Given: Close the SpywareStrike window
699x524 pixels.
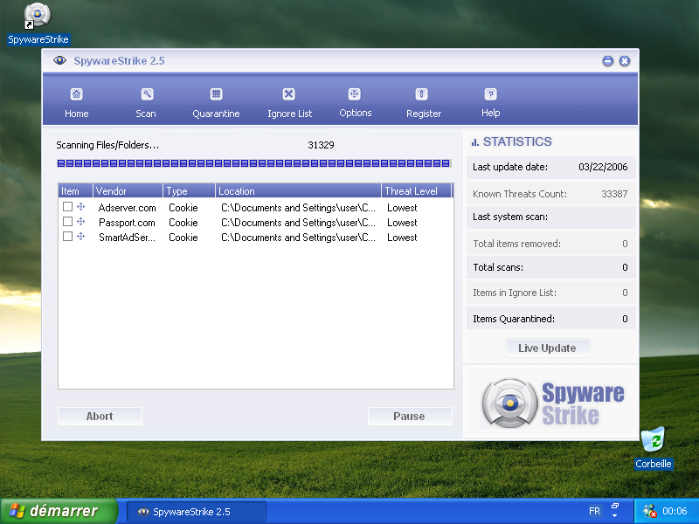Looking at the screenshot, I should tap(625, 61).
